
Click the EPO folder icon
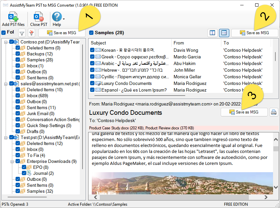[x=29, y=168]
